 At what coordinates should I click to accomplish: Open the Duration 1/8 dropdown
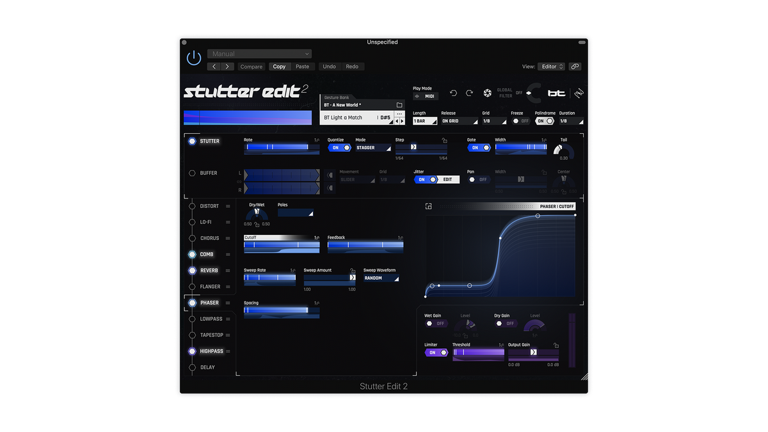point(571,121)
